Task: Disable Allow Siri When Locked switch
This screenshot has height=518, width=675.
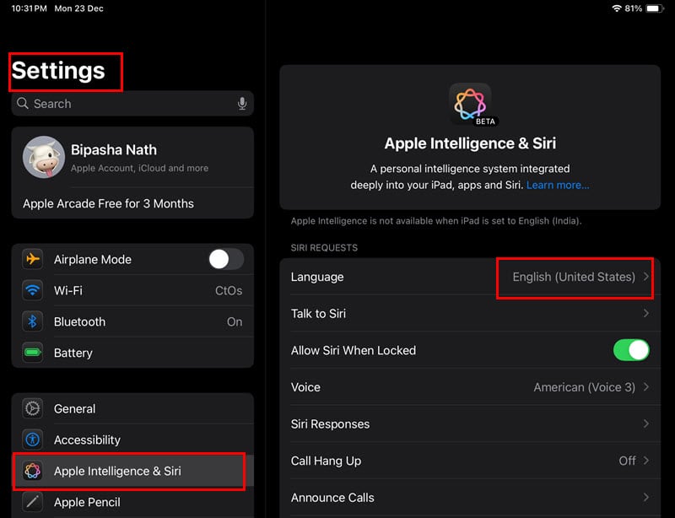Action: (631, 350)
